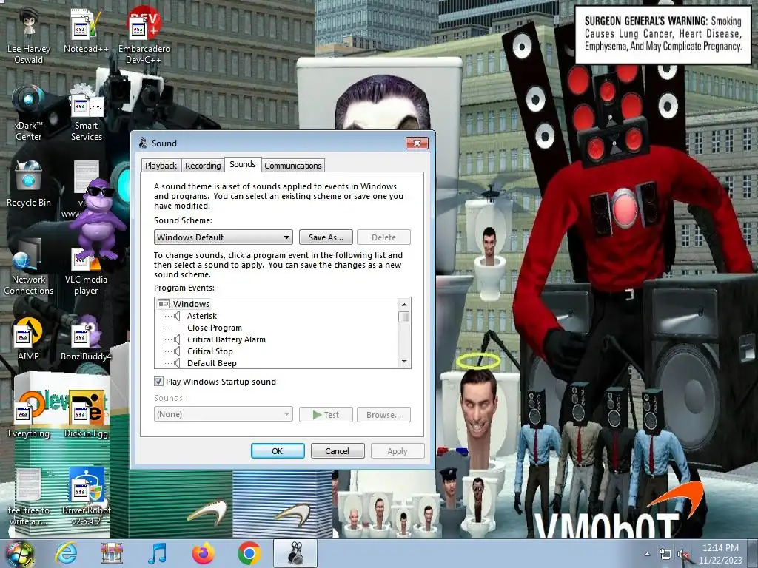The height and width of the screenshot is (568, 758).
Task: Launch Notepad++ from desktop
Action: coord(86,31)
